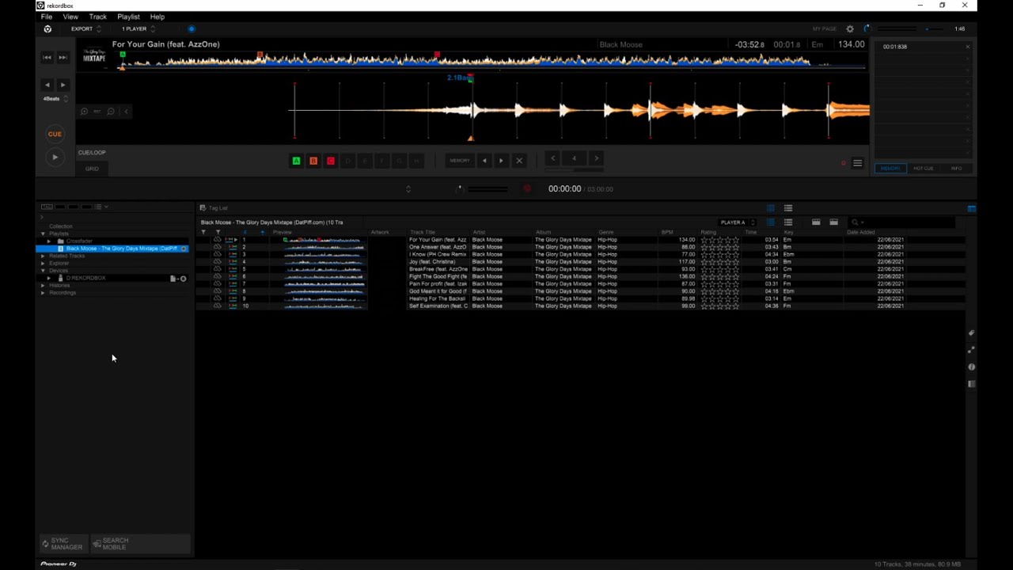
Task: Zoom in on the waveform
Action: point(84,112)
